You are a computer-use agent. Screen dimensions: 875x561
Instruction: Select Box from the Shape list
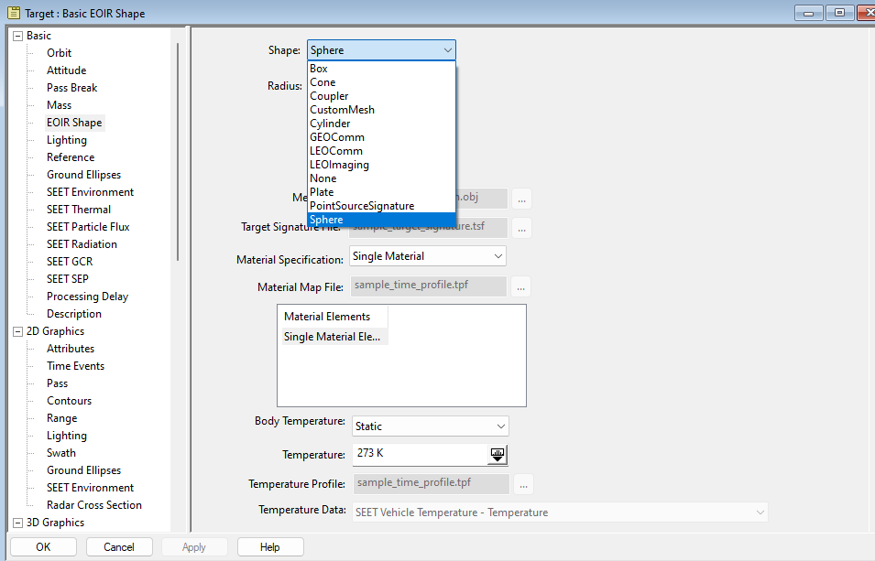[x=318, y=68]
